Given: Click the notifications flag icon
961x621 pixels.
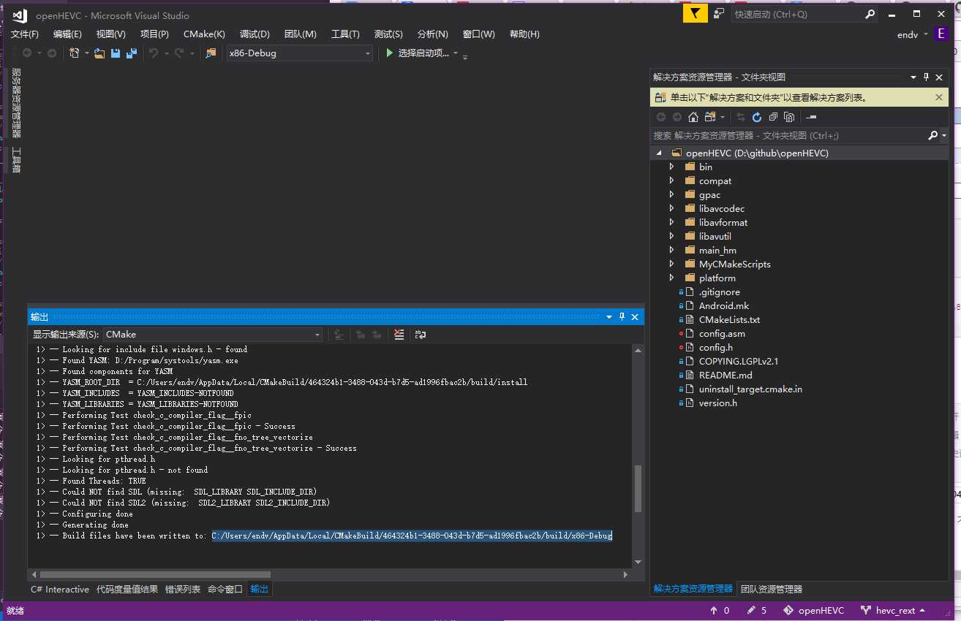Looking at the screenshot, I should point(695,14).
